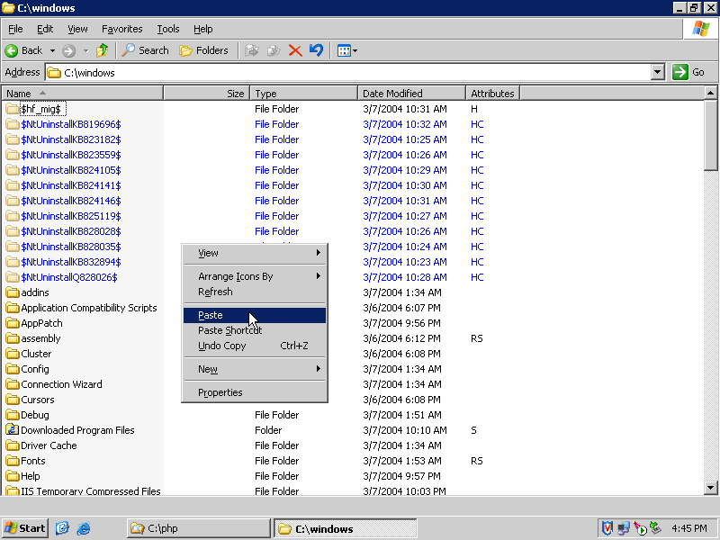Click the Up one level folder icon
The image size is (720, 540).
(103, 50)
